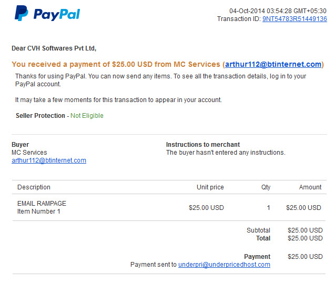The width and height of the screenshot is (335, 292).
Task: Select the 04-Oct-2014 timestamp text
Action: point(278,11)
